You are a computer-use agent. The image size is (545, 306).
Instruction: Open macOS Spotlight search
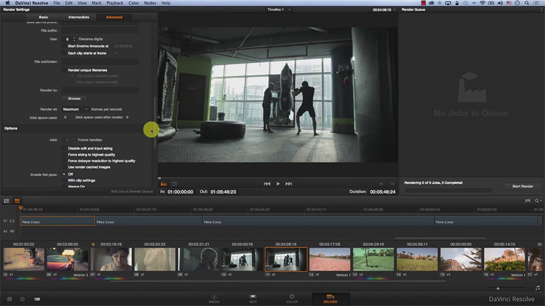click(527, 2)
